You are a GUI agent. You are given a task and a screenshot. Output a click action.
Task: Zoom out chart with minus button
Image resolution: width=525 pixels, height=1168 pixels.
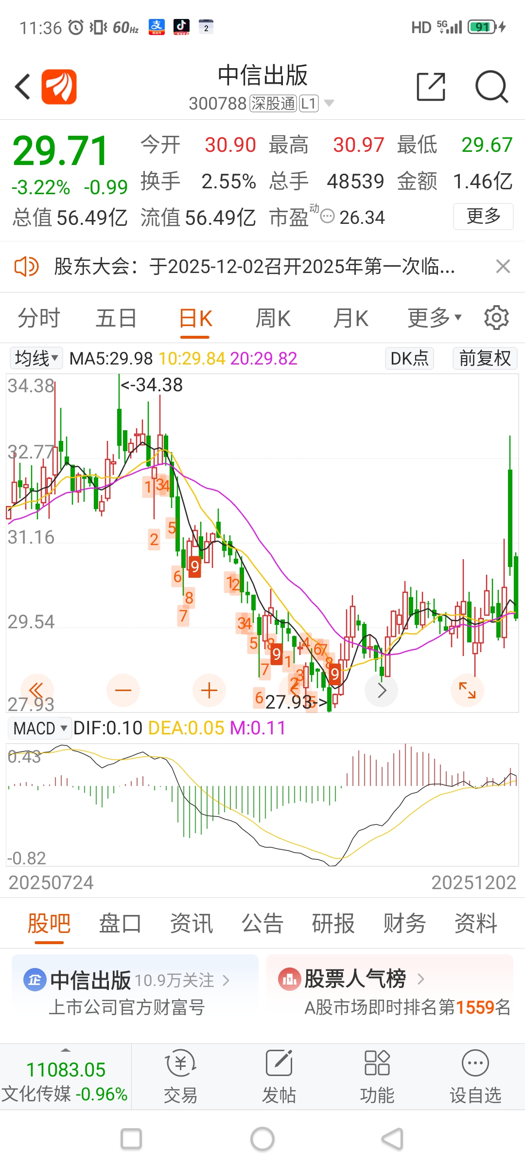(x=123, y=690)
